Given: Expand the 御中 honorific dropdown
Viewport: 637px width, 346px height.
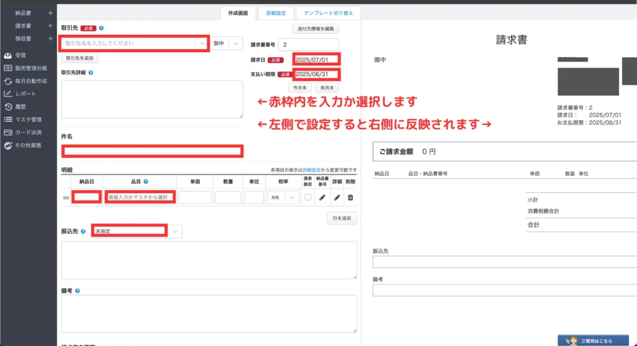Looking at the screenshot, I should pos(227,43).
